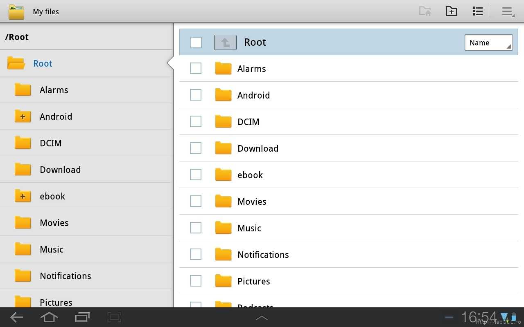Tap the upward chevron in system bar
The height and width of the screenshot is (327, 524).
[262, 318]
